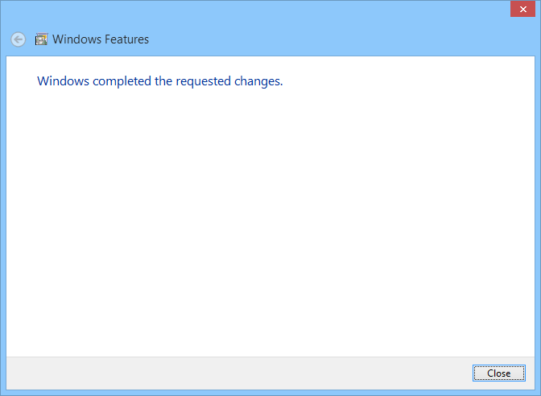Click the 'Windows Features' title text
This screenshot has width=541, height=396.
pyautogui.click(x=101, y=39)
